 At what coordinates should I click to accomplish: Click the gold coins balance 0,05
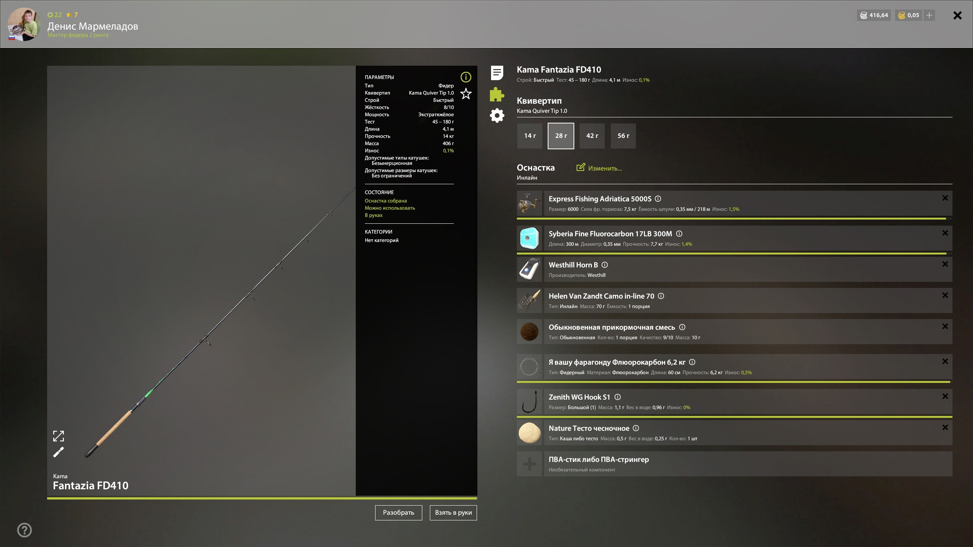click(908, 15)
